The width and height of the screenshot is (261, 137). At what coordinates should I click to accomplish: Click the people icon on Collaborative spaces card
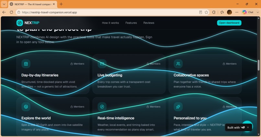point(178,64)
